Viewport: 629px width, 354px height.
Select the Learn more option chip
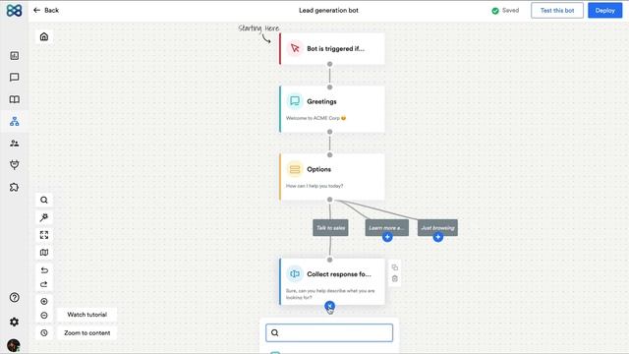(386, 227)
